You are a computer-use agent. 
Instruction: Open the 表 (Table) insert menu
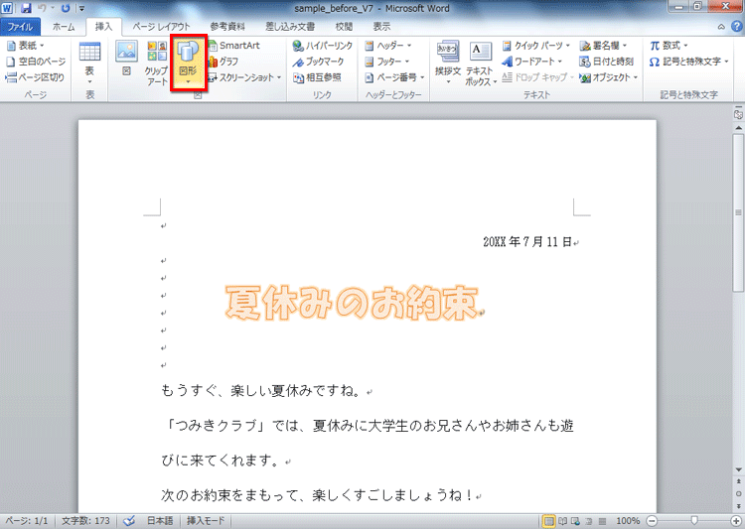(89, 63)
